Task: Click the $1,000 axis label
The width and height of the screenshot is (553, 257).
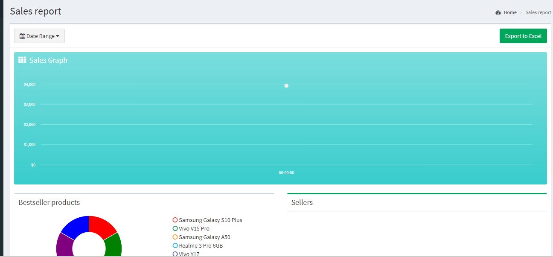Action: 29,145
